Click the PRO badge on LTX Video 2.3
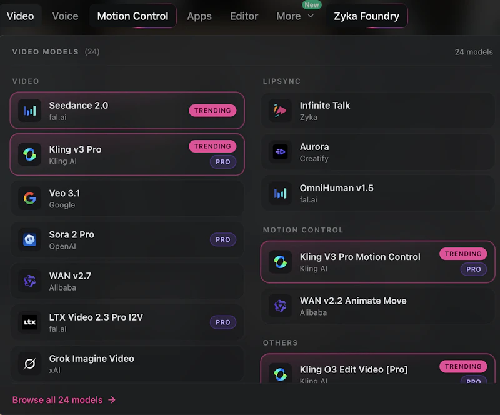Image resolution: width=500 pixels, height=415 pixels. (x=223, y=322)
